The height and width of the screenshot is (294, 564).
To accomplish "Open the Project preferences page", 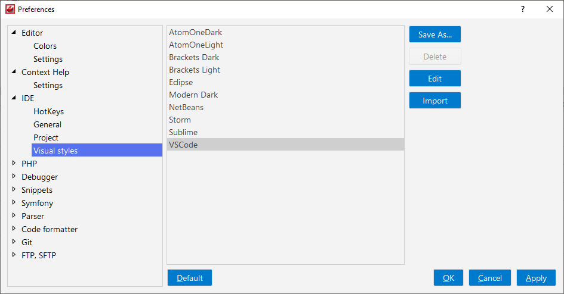I will 46,137.
